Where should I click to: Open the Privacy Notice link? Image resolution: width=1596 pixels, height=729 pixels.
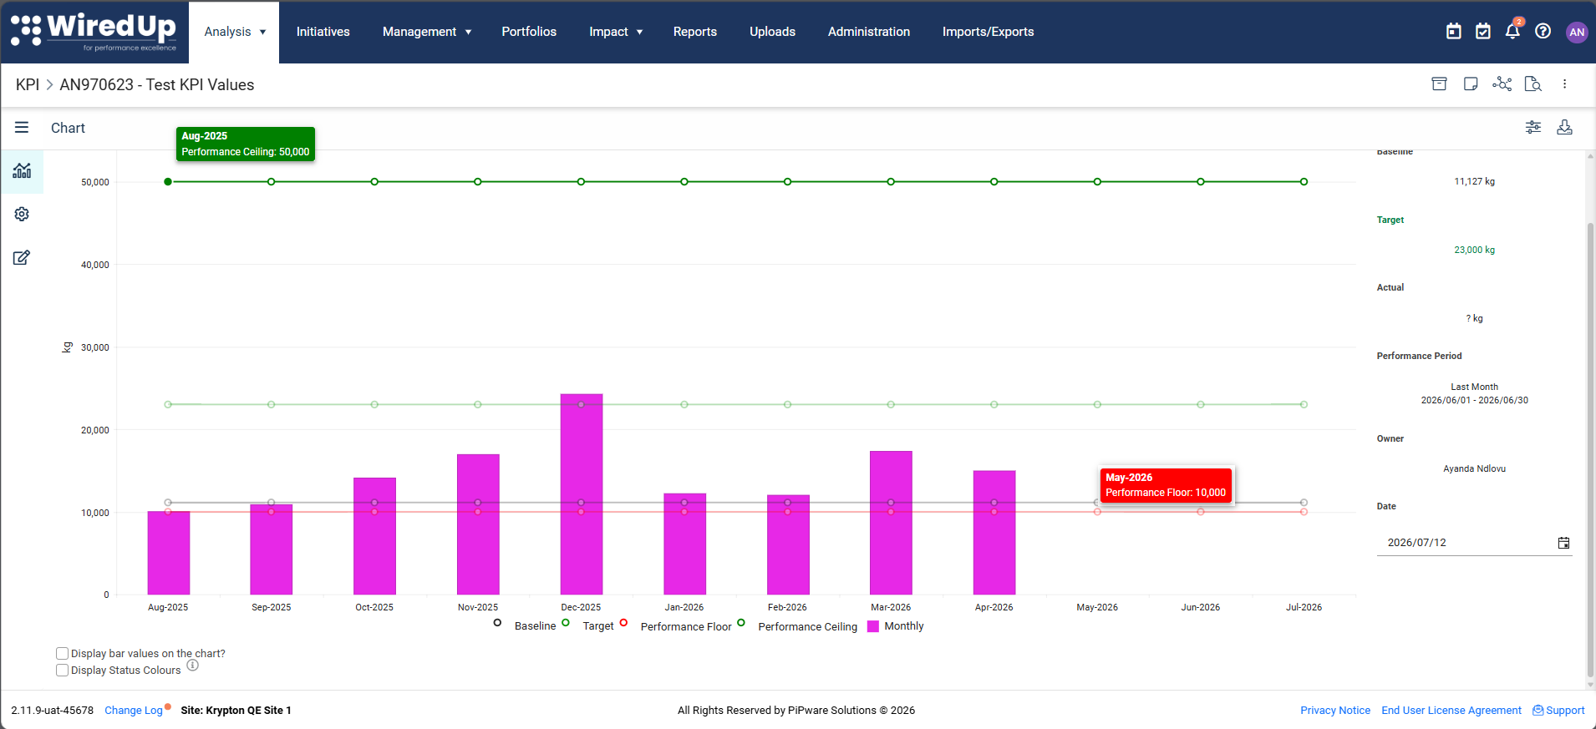pyautogui.click(x=1335, y=711)
